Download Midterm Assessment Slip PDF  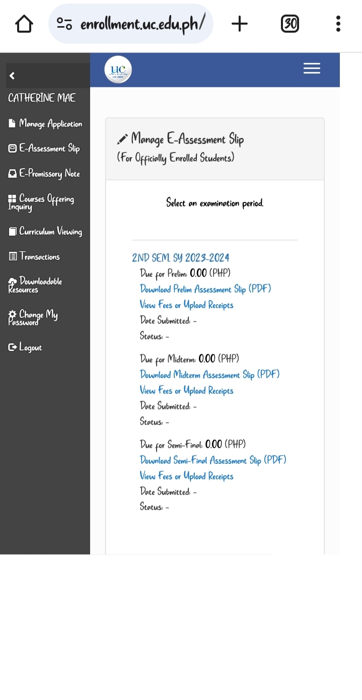[209, 375]
